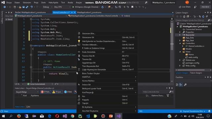Expand the Properties node in Solution Explorer

(180, 32)
